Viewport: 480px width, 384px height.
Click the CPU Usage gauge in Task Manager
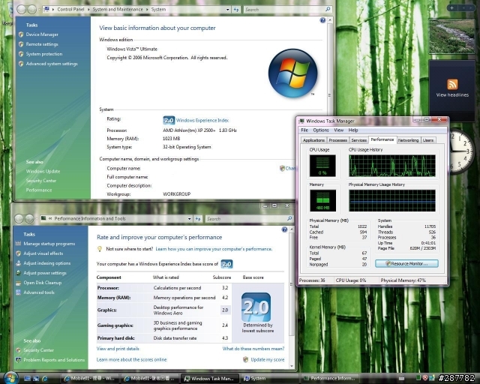tap(322, 166)
